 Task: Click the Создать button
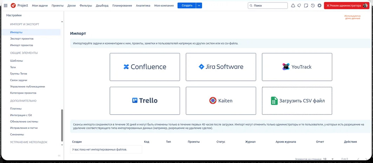[x=187, y=6]
